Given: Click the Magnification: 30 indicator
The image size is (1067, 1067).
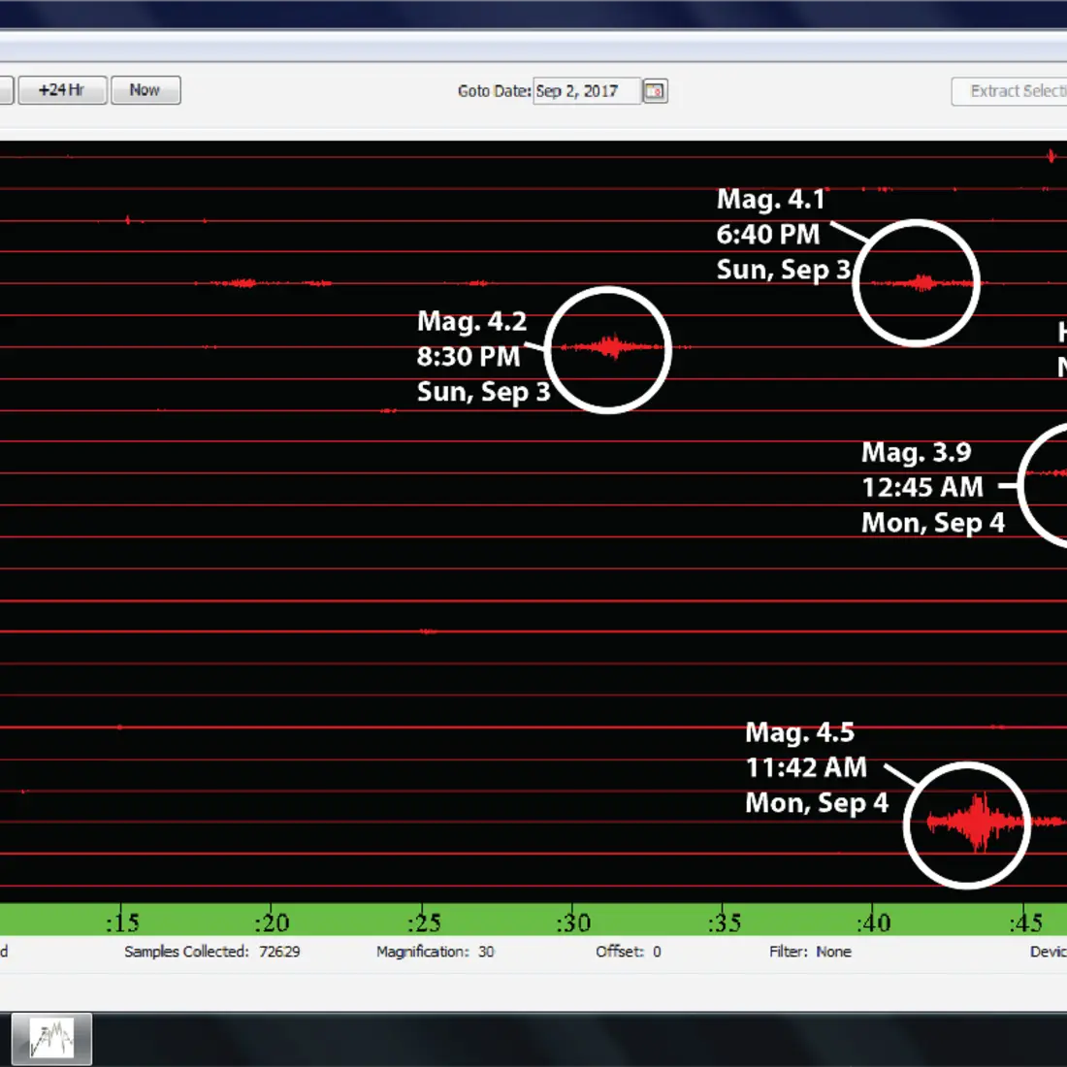Looking at the screenshot, I should tap(435, 952).
